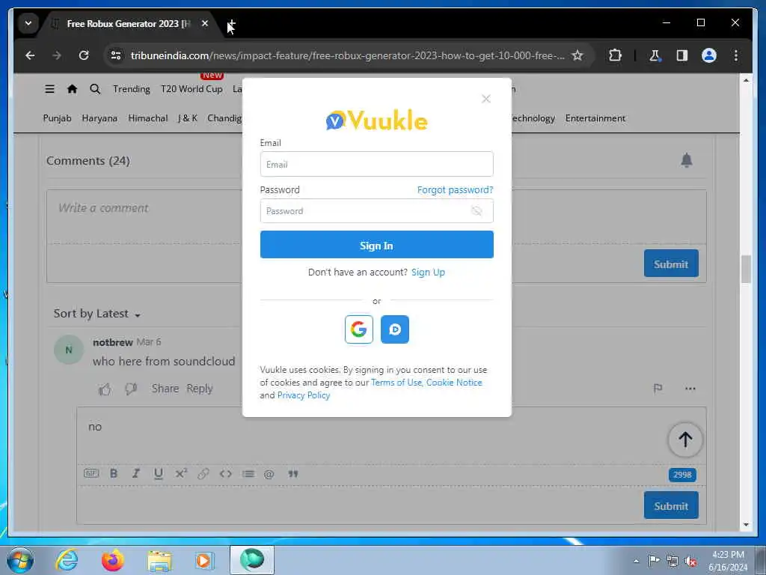Like the notbrew comment
Screen dimensions: 766x575
click(105, 389)
